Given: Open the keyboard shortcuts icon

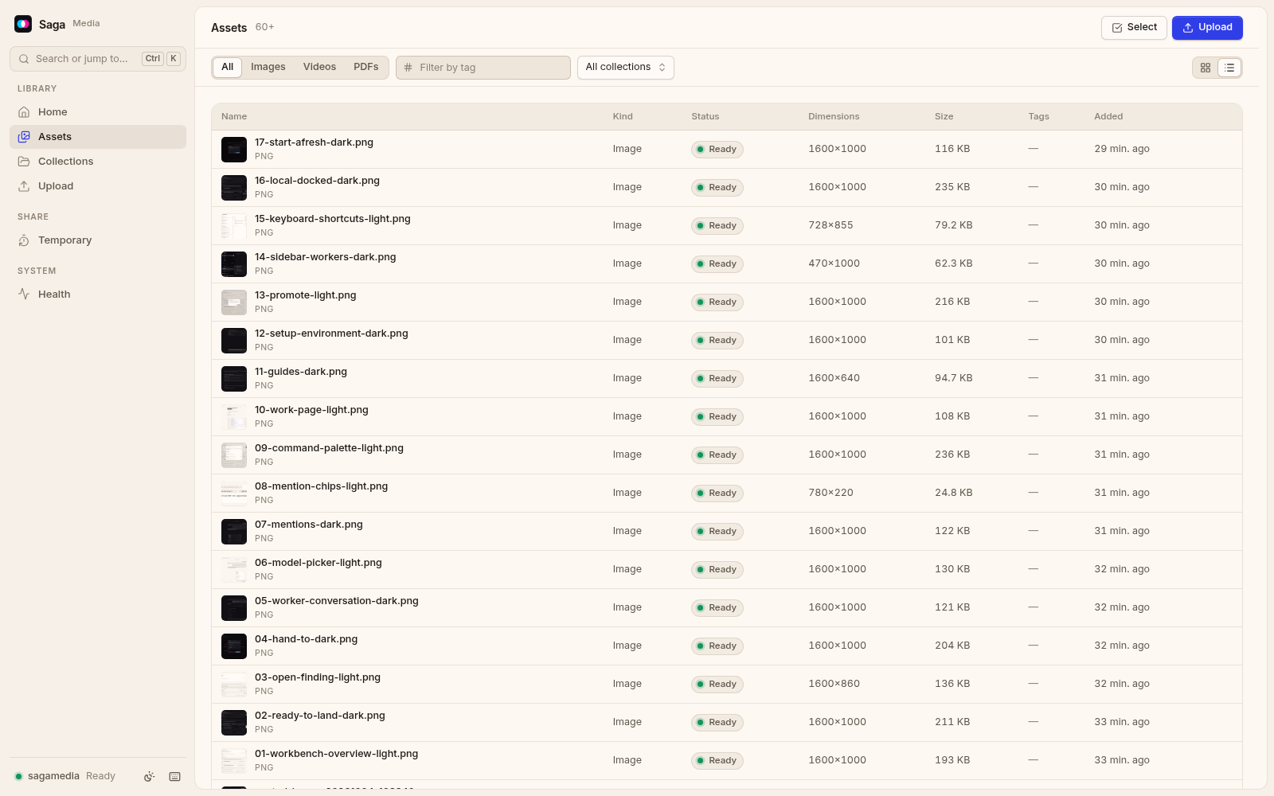Looking at the screenshot, I should point(175,777).
